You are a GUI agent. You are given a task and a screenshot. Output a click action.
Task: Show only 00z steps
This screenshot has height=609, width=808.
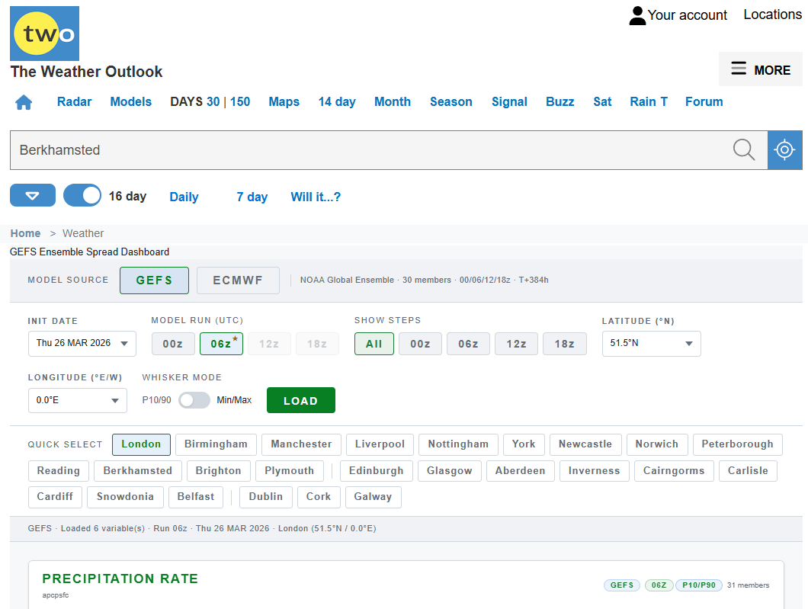click(420, 344)
